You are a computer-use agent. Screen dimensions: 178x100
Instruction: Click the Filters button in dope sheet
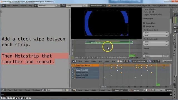pyautogui.click(x=160, y=90)
